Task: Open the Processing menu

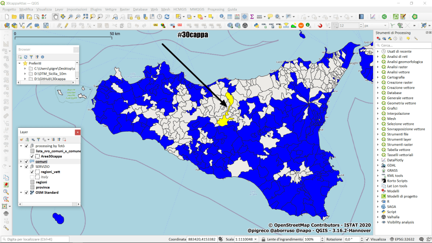Action: (216, 9)
